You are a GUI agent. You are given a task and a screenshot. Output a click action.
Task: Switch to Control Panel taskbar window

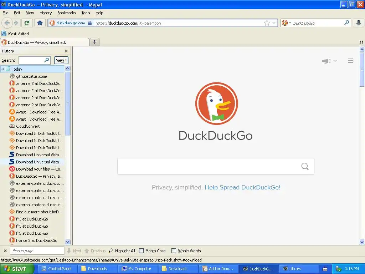57,269
